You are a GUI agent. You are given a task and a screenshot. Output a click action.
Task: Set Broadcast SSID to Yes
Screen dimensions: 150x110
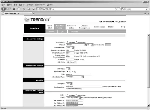point(68,72)
